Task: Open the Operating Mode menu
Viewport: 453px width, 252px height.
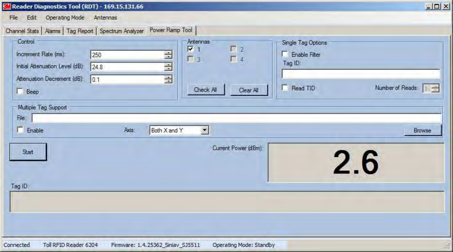Action: point(65,18)
